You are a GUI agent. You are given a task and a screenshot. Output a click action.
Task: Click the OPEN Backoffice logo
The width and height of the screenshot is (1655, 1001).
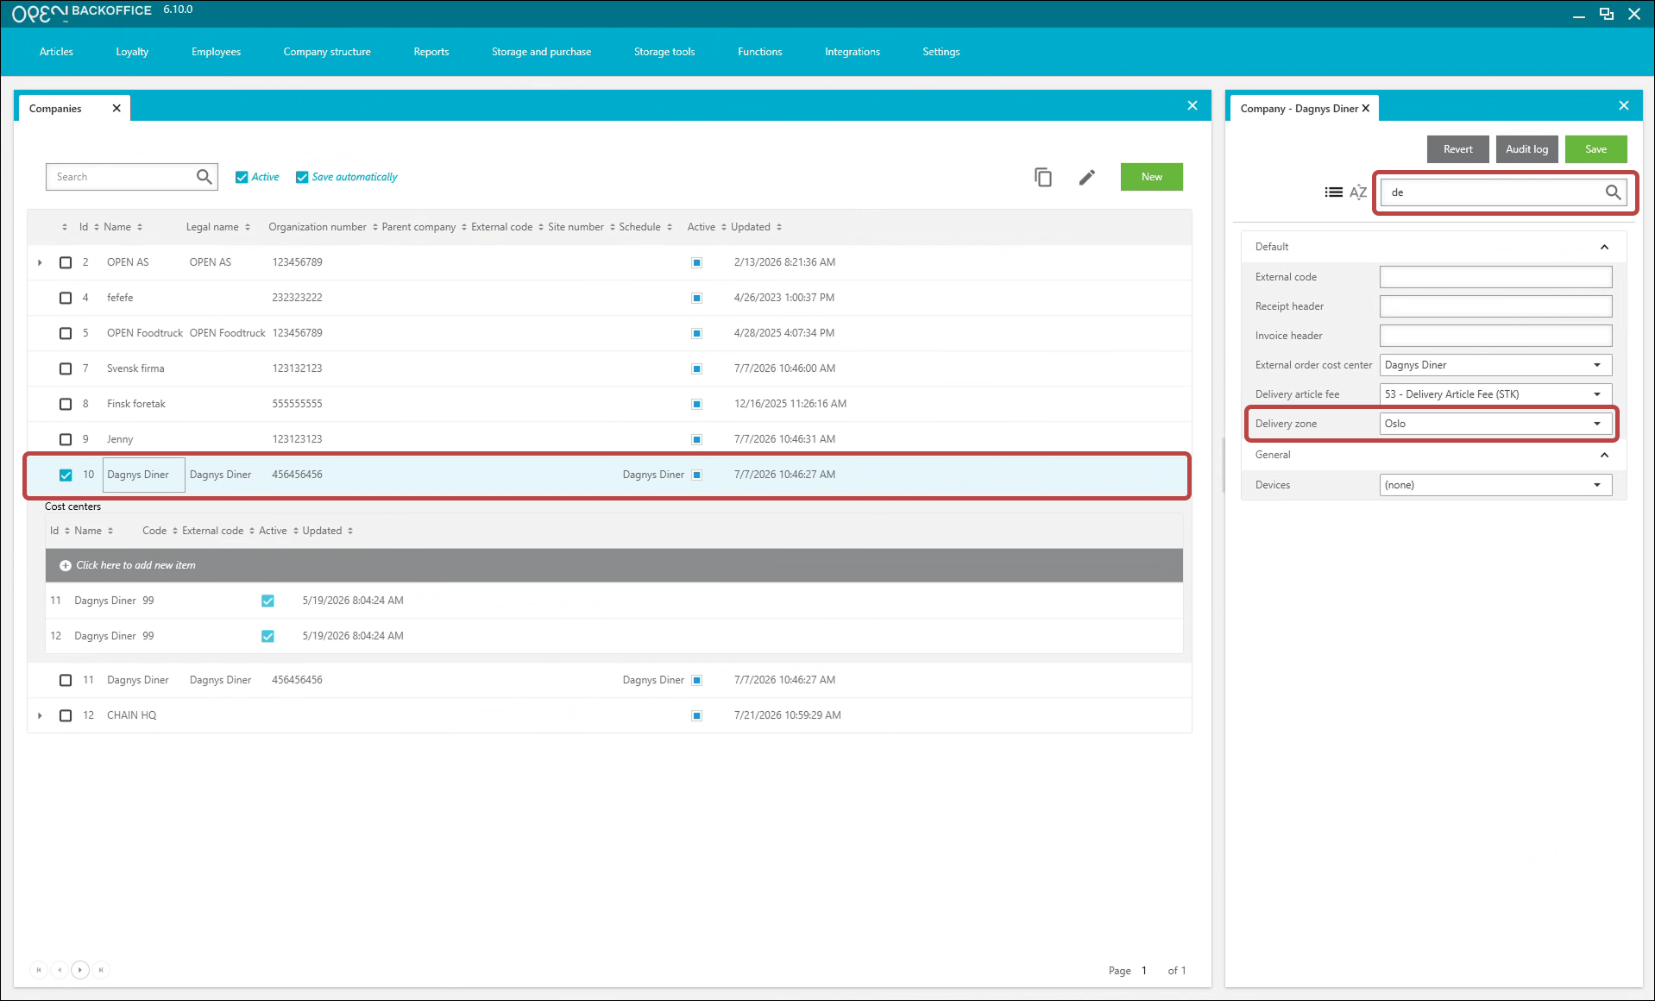pyautogui.click(x=82, y=12)
